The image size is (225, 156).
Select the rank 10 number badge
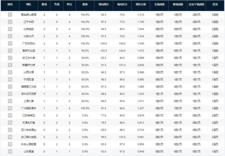click(10, 79)
